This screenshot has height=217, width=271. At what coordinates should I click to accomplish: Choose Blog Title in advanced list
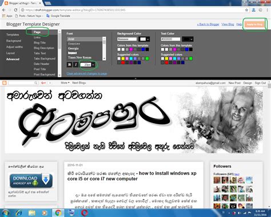[x=39, y=42]
